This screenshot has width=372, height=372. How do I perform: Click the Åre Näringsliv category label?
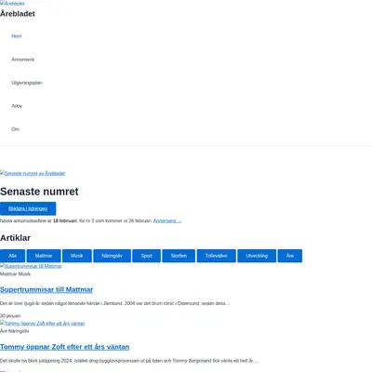pos(14,331)
